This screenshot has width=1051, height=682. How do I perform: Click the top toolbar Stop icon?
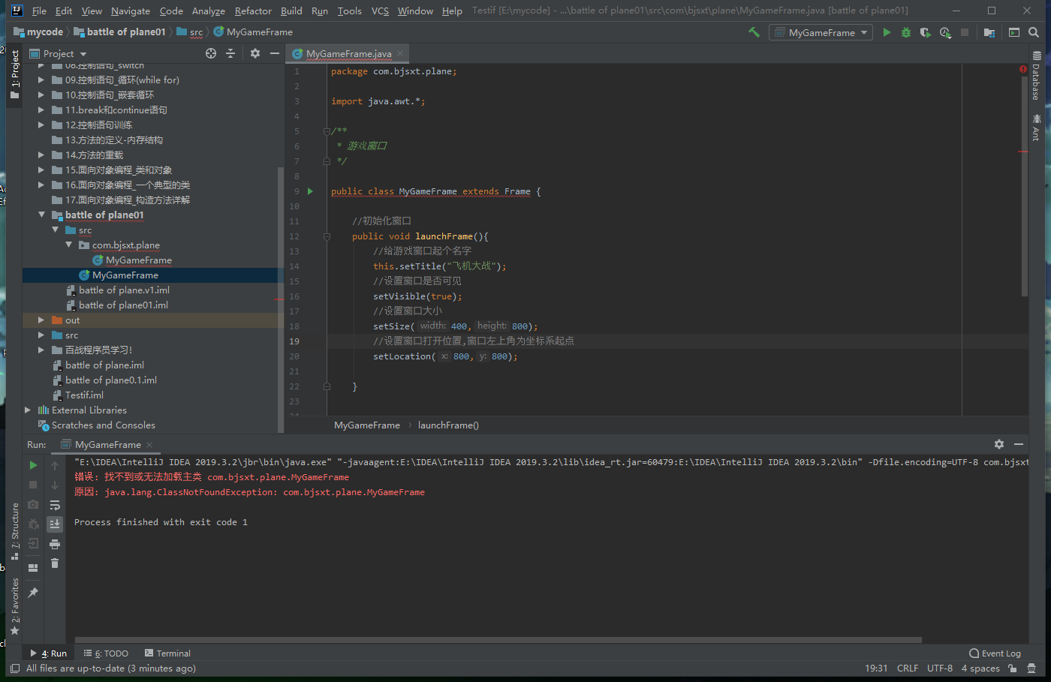coord(965,32)
